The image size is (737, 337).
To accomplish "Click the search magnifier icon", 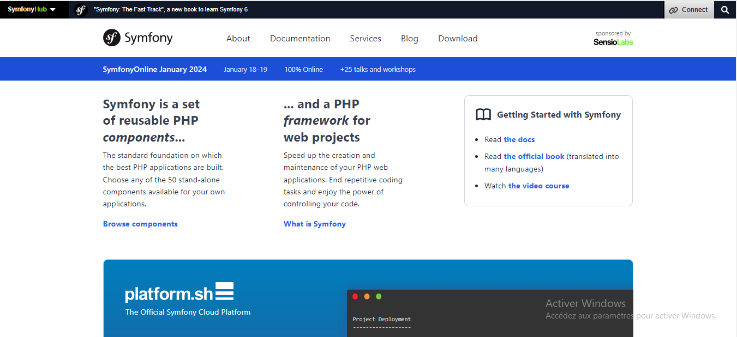I will tap(724, 10).
